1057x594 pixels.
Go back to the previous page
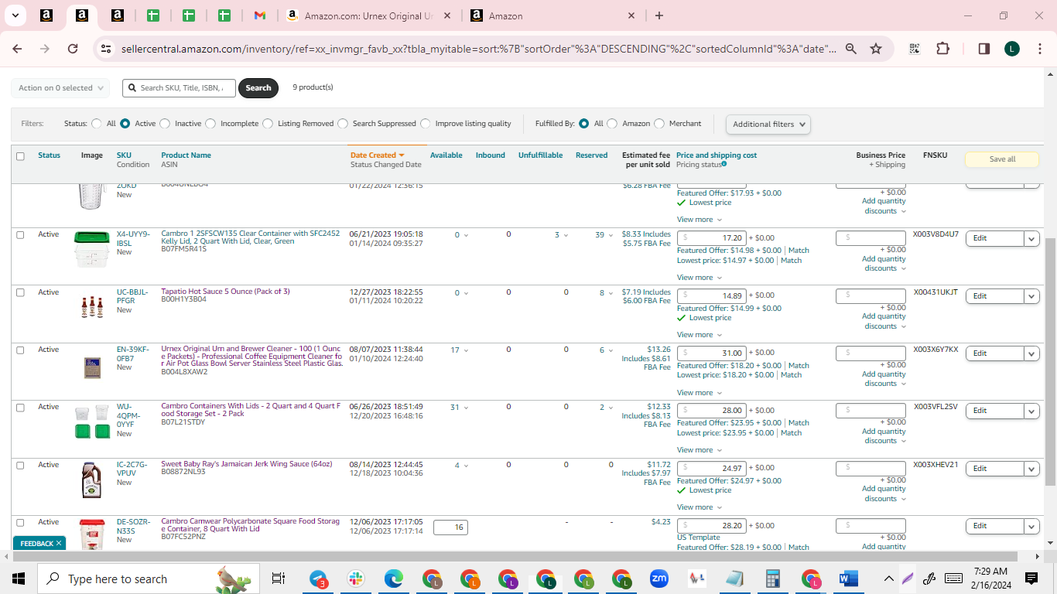coord(17,49)
